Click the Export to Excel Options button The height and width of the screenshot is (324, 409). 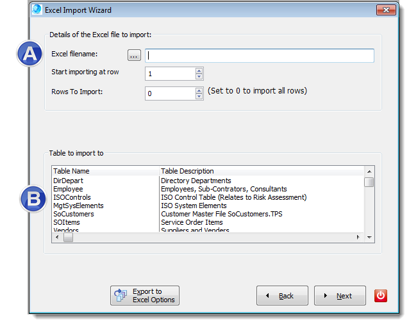click(x=145, y=295)
